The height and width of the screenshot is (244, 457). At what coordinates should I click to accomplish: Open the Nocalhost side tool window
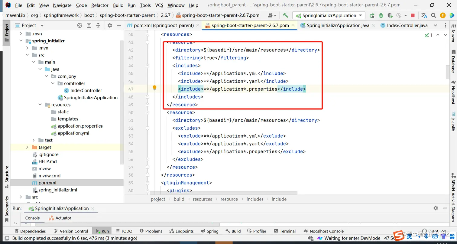click(x=453, y=92)
